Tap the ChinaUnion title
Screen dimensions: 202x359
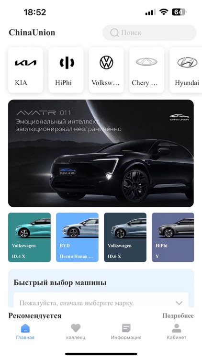tap(32, 33)
